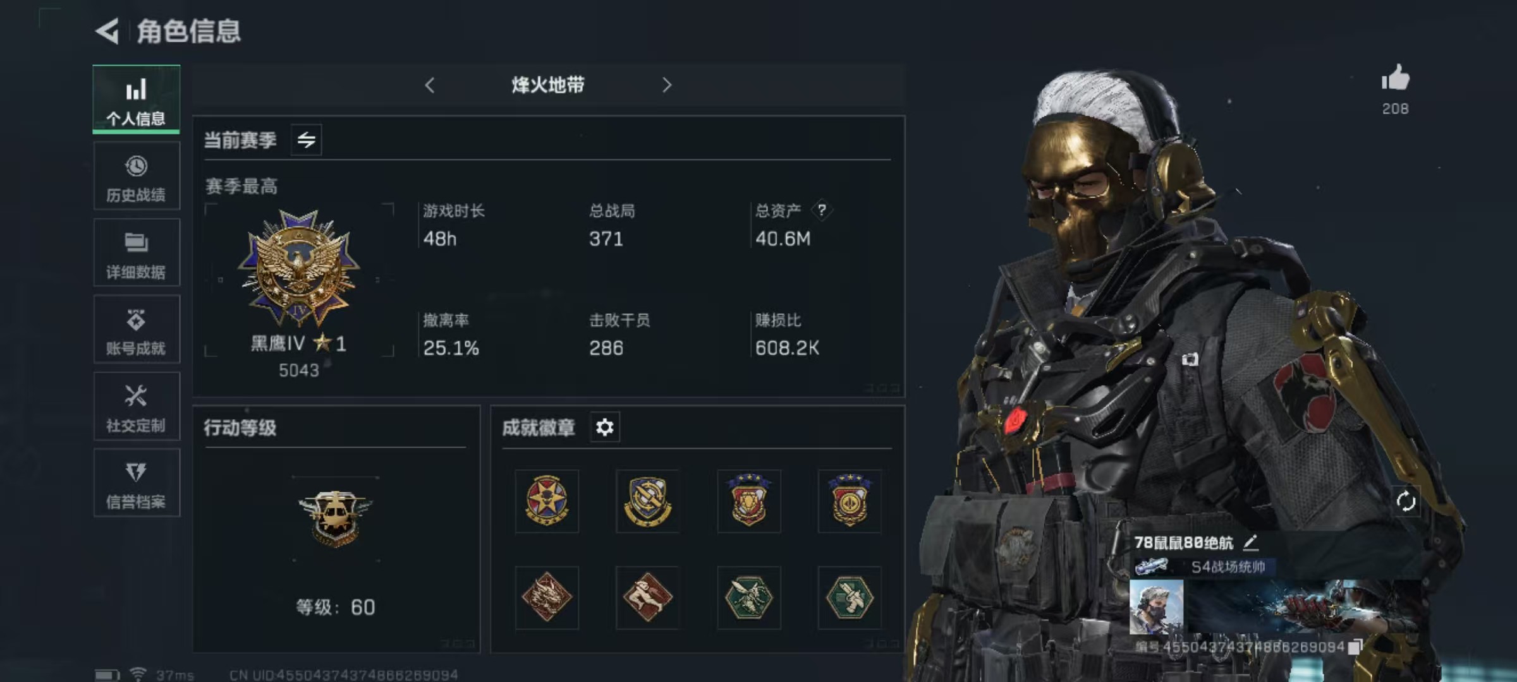
Task: Click the player avatar thumbnail
Action: click(1156, 607)
